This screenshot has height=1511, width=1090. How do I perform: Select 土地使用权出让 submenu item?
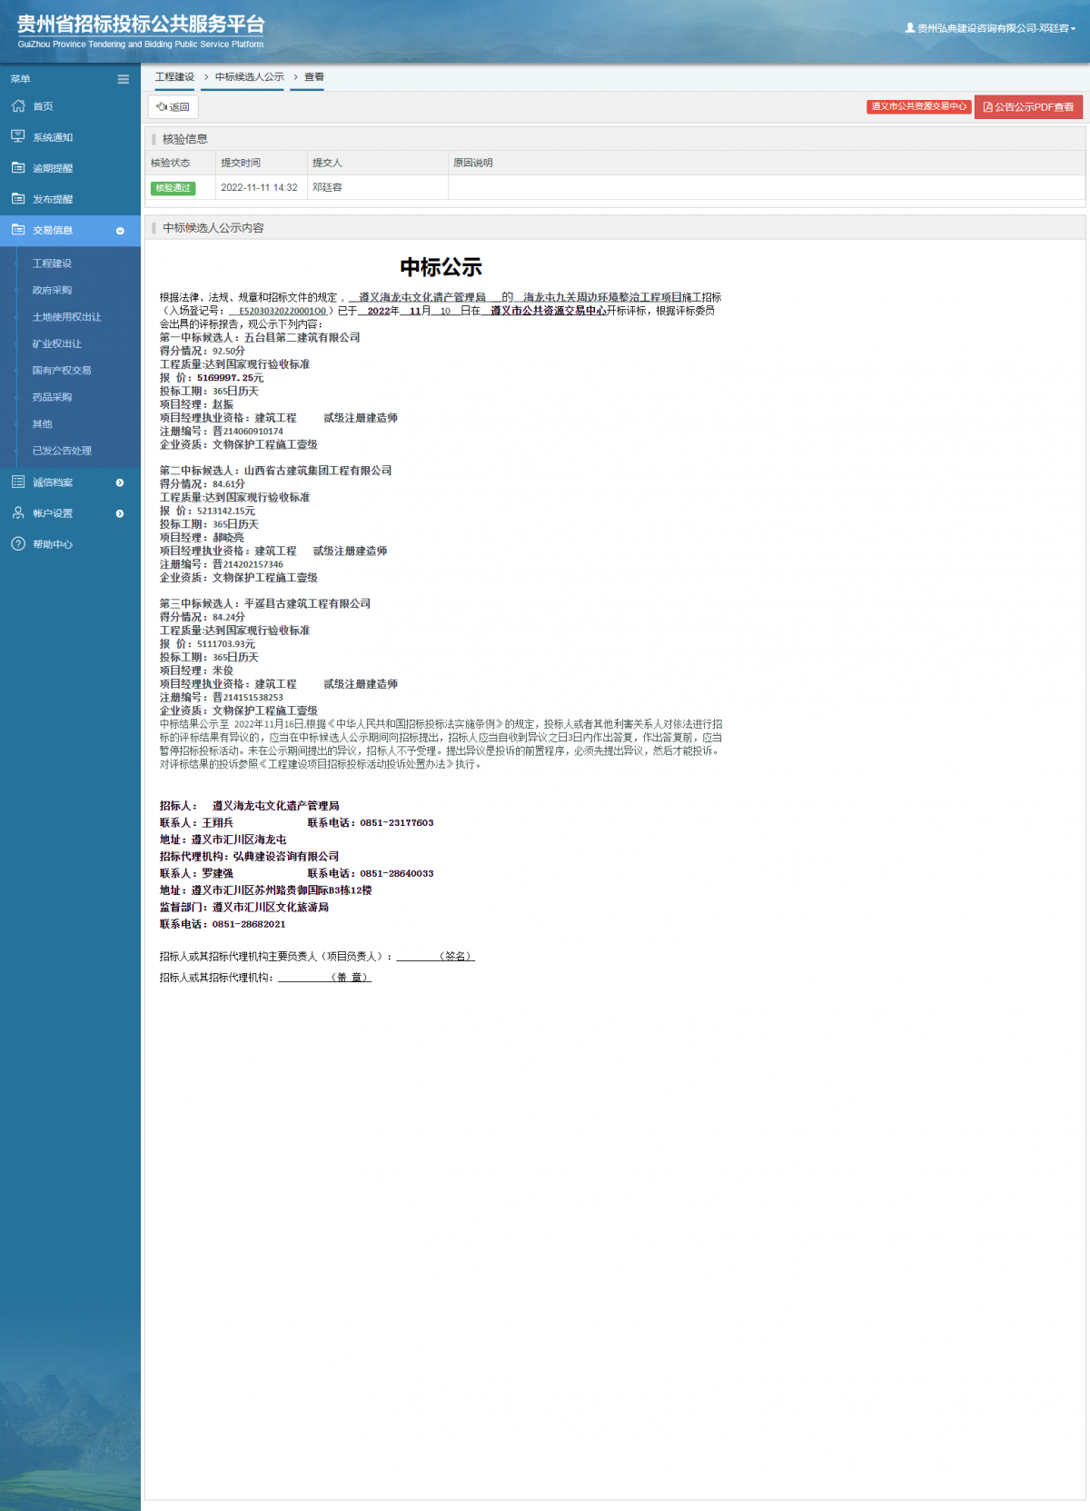tap(66, 317)
